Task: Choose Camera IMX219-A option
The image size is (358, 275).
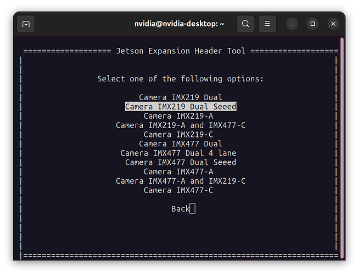Action: [x=178, y=116]
